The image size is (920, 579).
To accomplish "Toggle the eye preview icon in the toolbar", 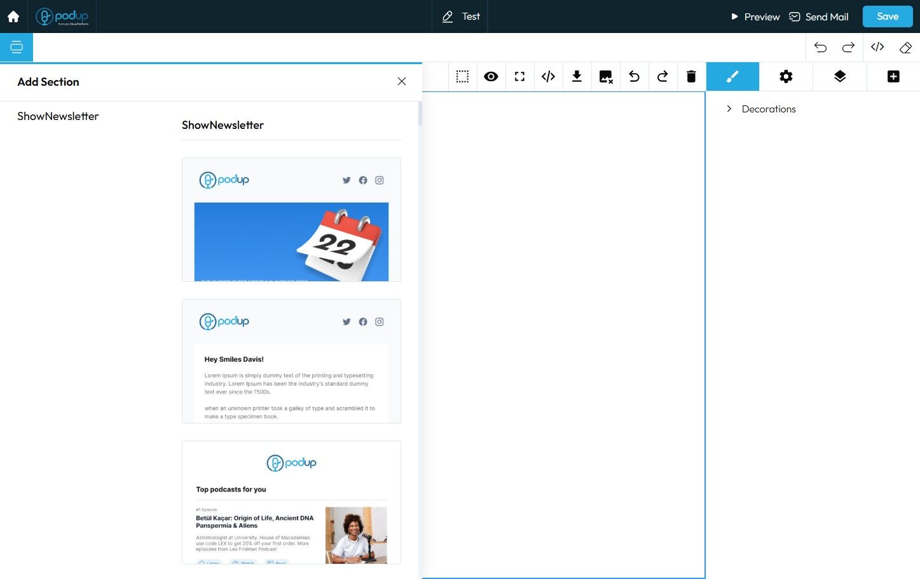I will (491, 77).
